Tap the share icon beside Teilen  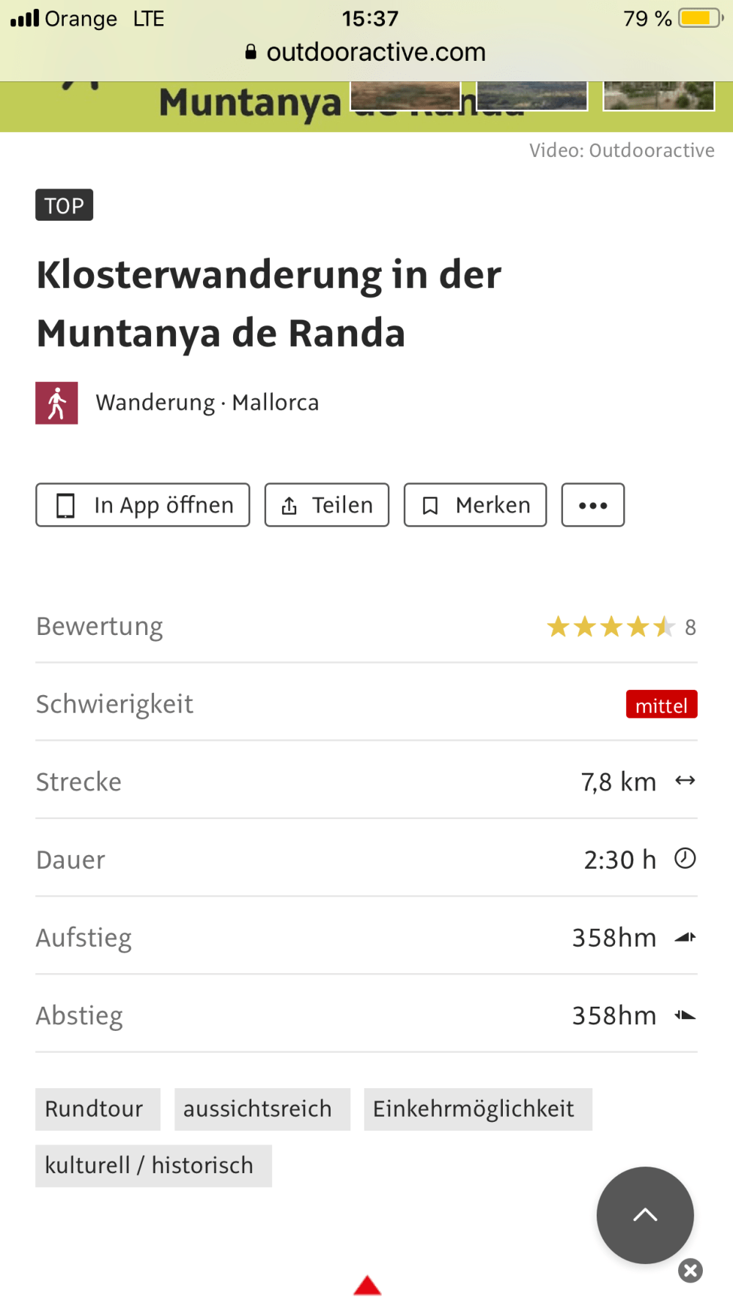pyautogui.click(x=290, y=505)
